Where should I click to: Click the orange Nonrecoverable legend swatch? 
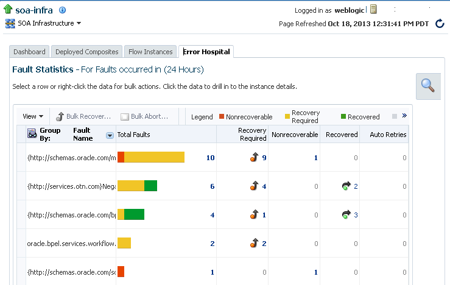click(222, 116)
